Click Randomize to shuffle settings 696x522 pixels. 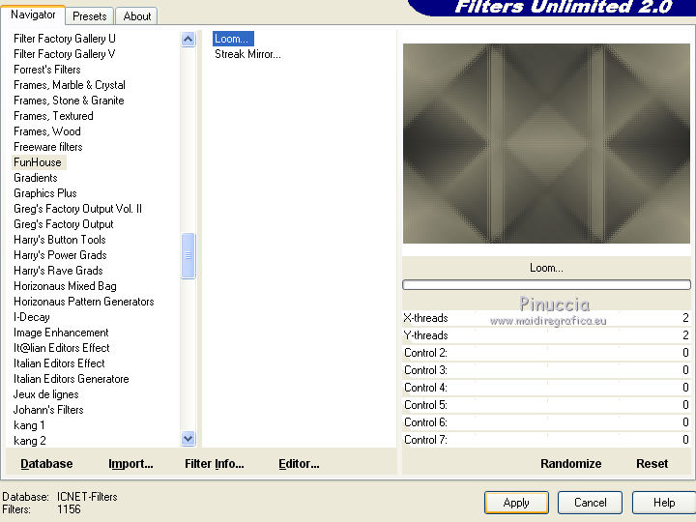click(x=571, y=464)
